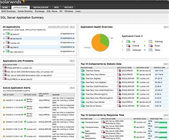Click the lab-lamp-01 node status icon

(7, 33)
